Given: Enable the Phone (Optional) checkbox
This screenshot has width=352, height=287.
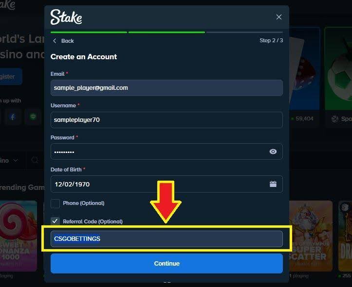Looking at the screenshot, I should [x=55, y=203].
